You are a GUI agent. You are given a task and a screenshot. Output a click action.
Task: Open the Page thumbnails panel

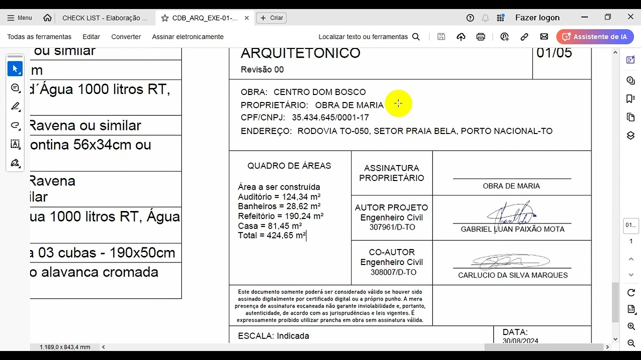click(630, 117)
